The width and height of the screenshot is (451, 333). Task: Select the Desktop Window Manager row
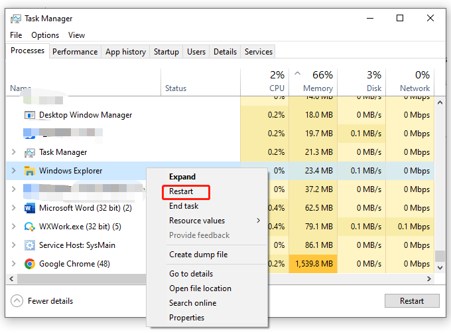tap(220, 115)
